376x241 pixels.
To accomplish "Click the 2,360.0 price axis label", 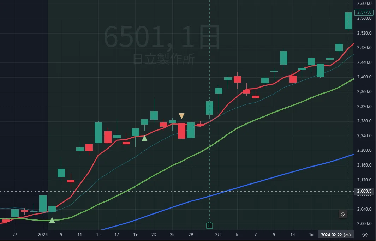I will click(364, 92).
